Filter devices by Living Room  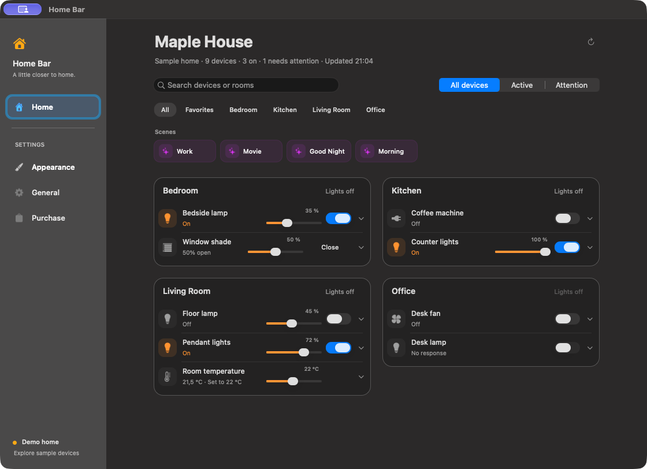tap(332, 110)
